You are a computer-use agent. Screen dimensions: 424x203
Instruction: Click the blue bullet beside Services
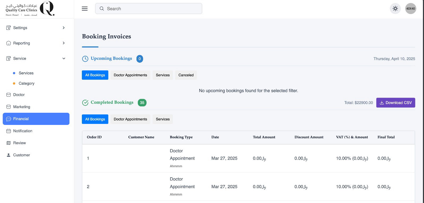[x=14, y=73]
